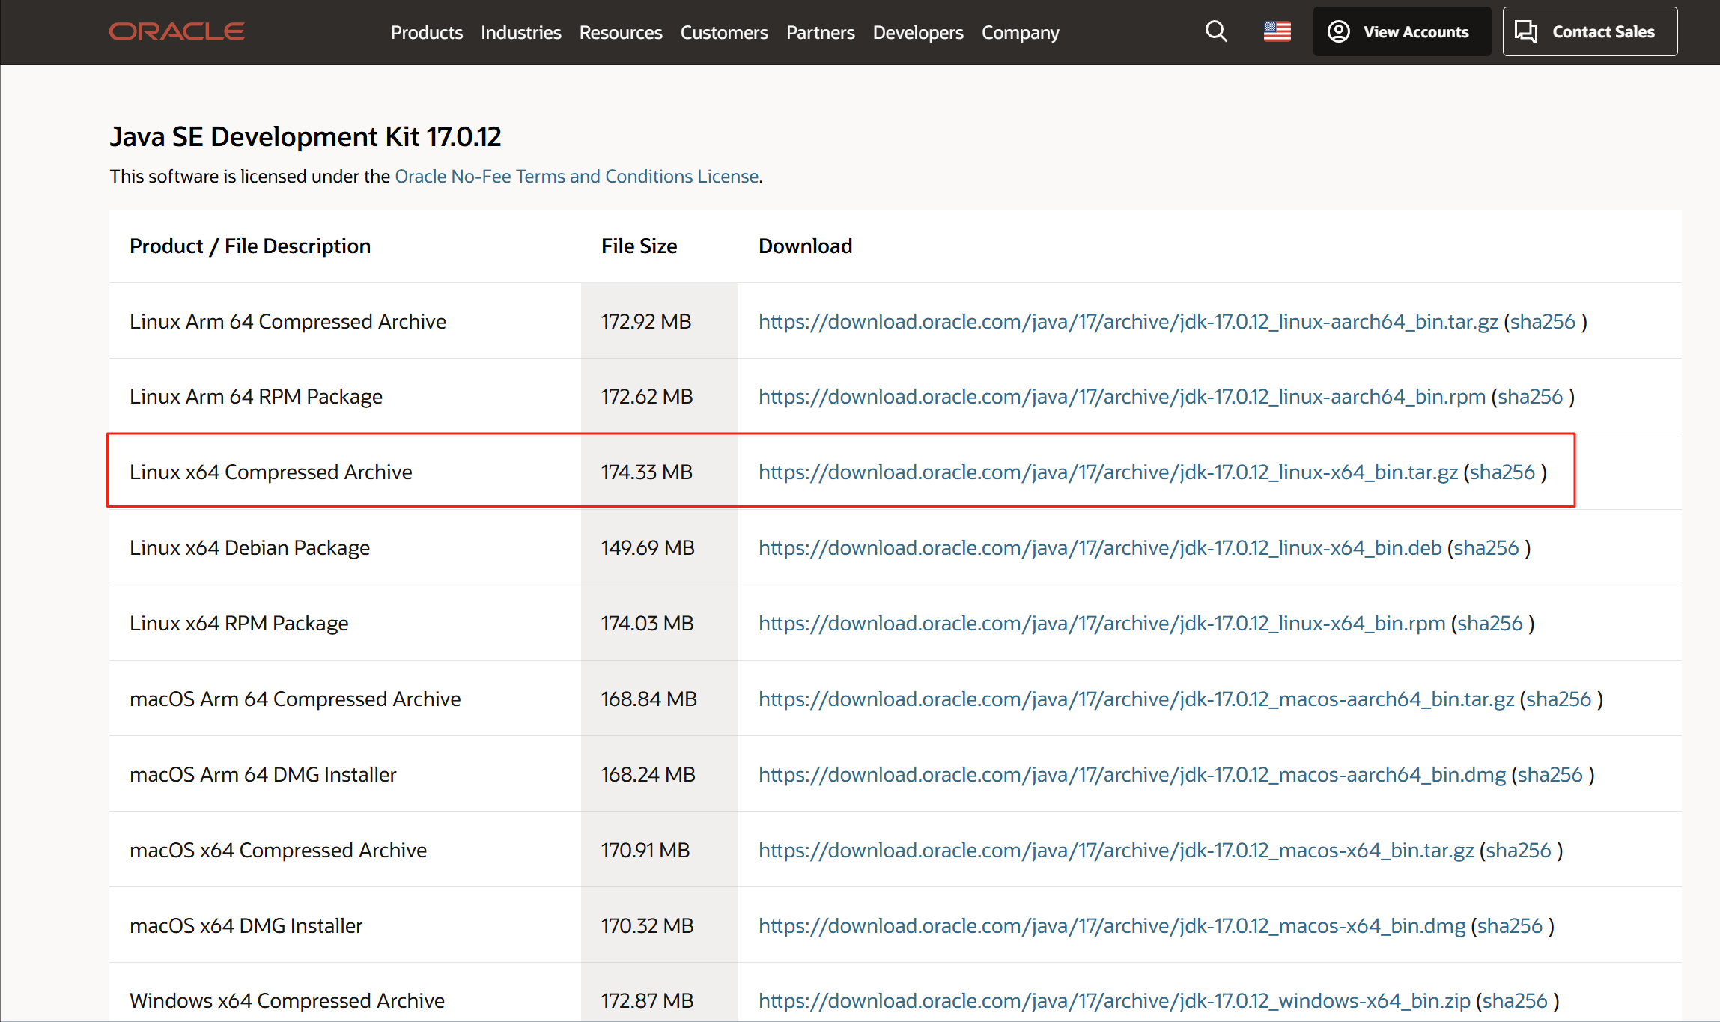1720x1022 pixels.
Task: Open the Company menu
Action: (1020, 33)
